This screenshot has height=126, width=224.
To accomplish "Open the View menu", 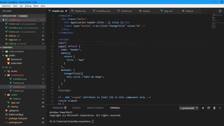I will pyautogui.click(x=15, y=6).
